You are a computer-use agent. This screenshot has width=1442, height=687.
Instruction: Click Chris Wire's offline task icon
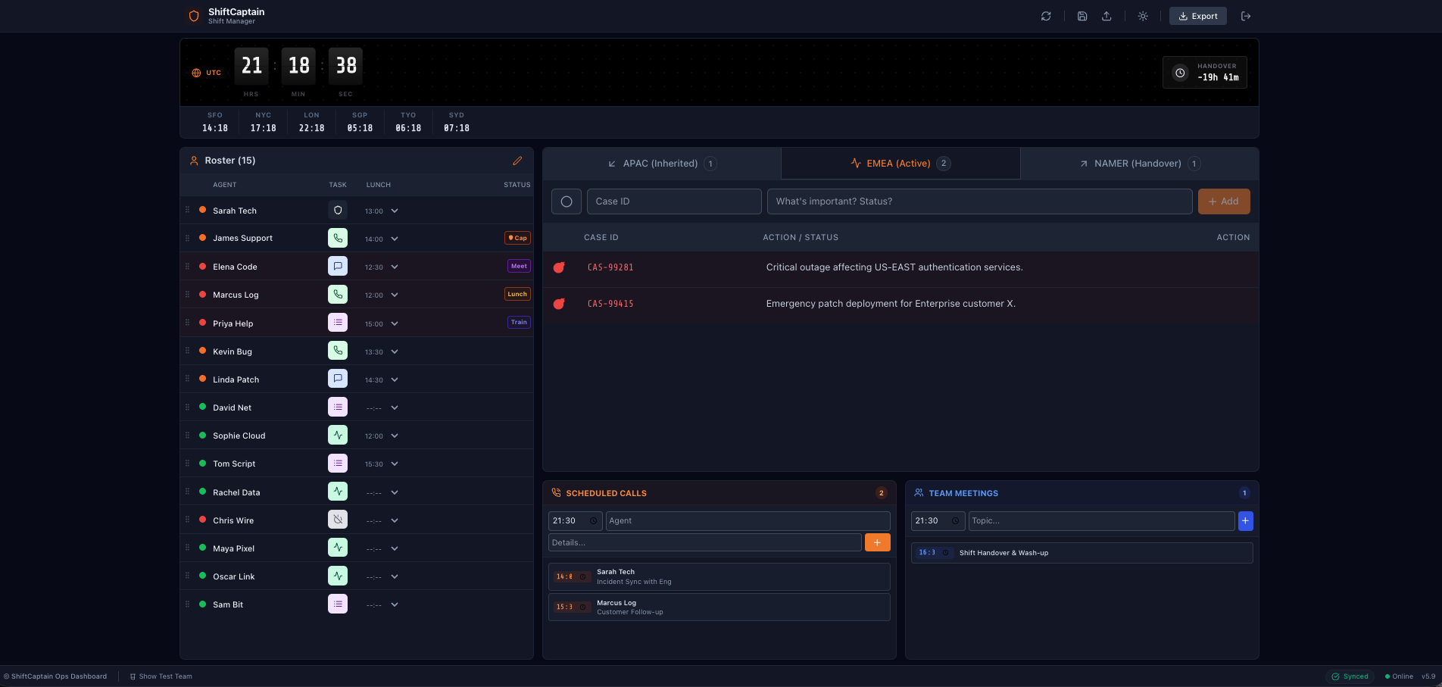point(338,520)
